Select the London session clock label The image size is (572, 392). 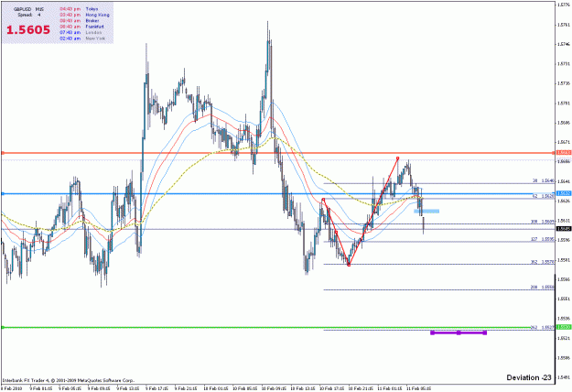pyautogui.click(x=93, y=32)
